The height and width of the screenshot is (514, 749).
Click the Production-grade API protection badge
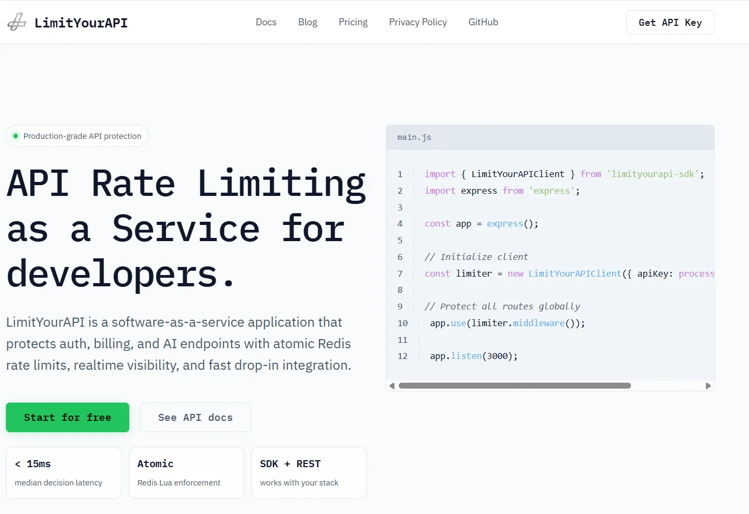pos(77,136)
